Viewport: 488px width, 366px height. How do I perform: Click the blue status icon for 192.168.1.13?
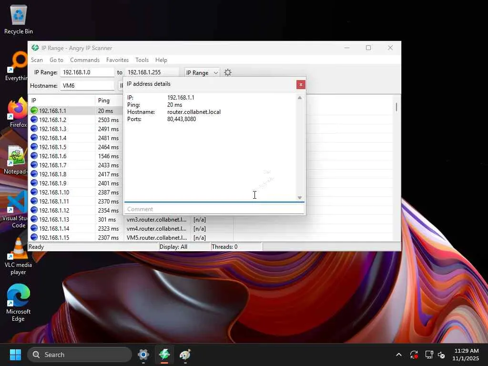coord(34,220)
